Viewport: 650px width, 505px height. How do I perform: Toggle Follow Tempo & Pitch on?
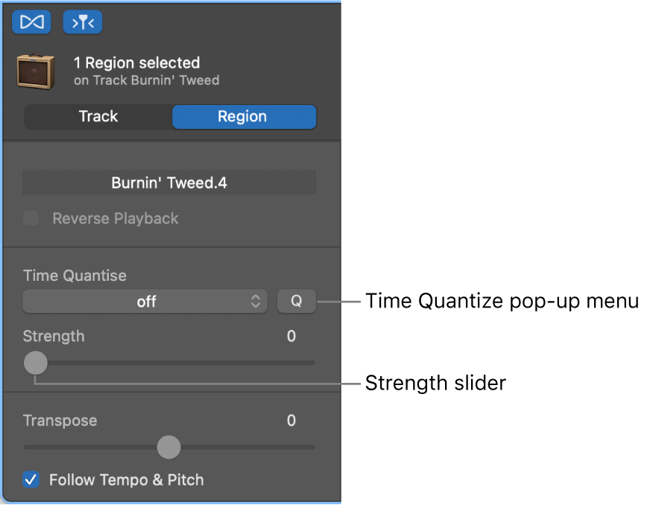click(31, 480)
